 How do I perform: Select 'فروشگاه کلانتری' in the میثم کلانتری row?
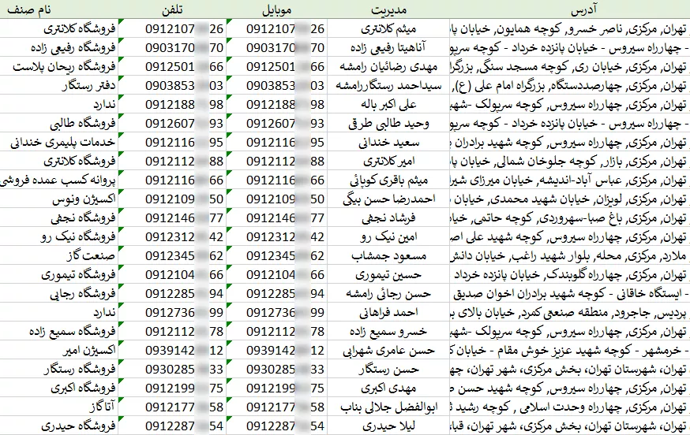59,28
